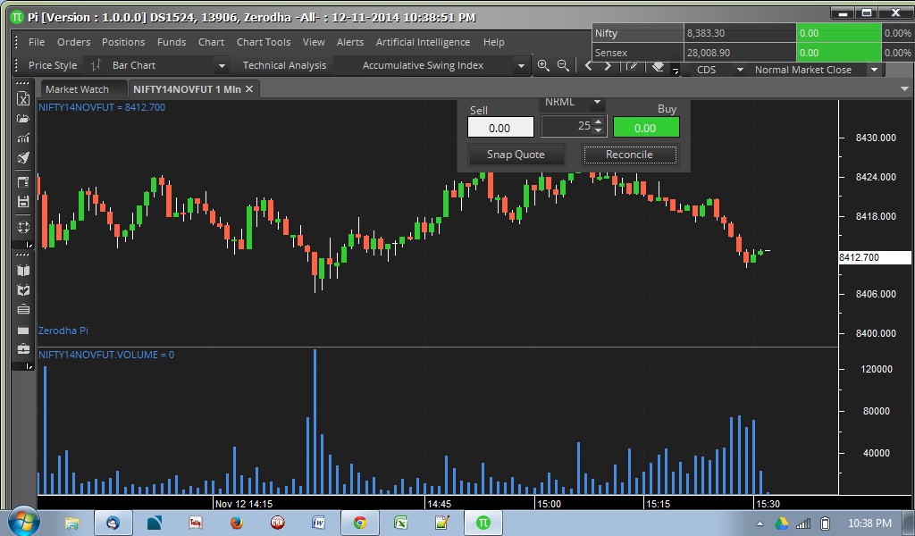Click the Google Drive tray icon
The width and height of the screenshot is (915, 536).
point(781,523)
